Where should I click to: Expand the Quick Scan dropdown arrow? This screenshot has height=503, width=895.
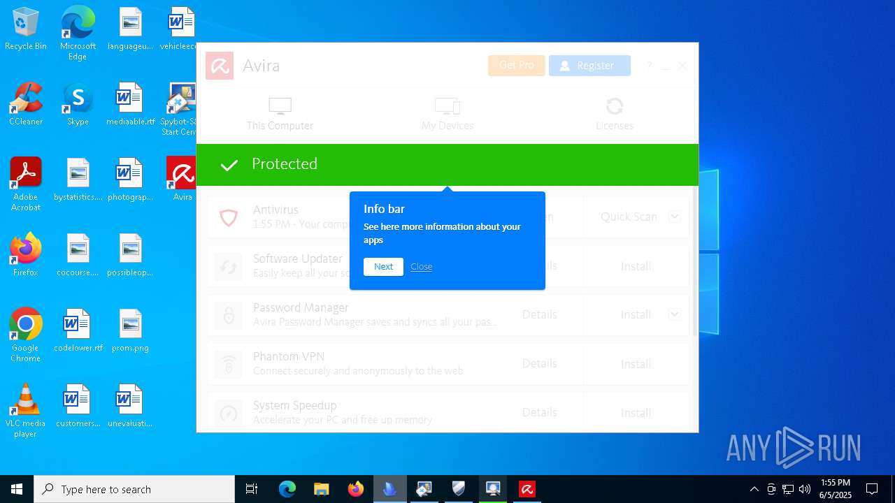675,217
